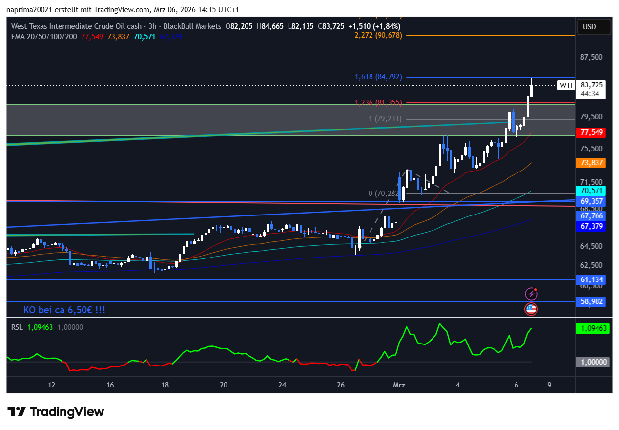This screenshot has width=619, height=430.
Task: Click the TradingView logo at bottom
Action: tap(56, 412)
